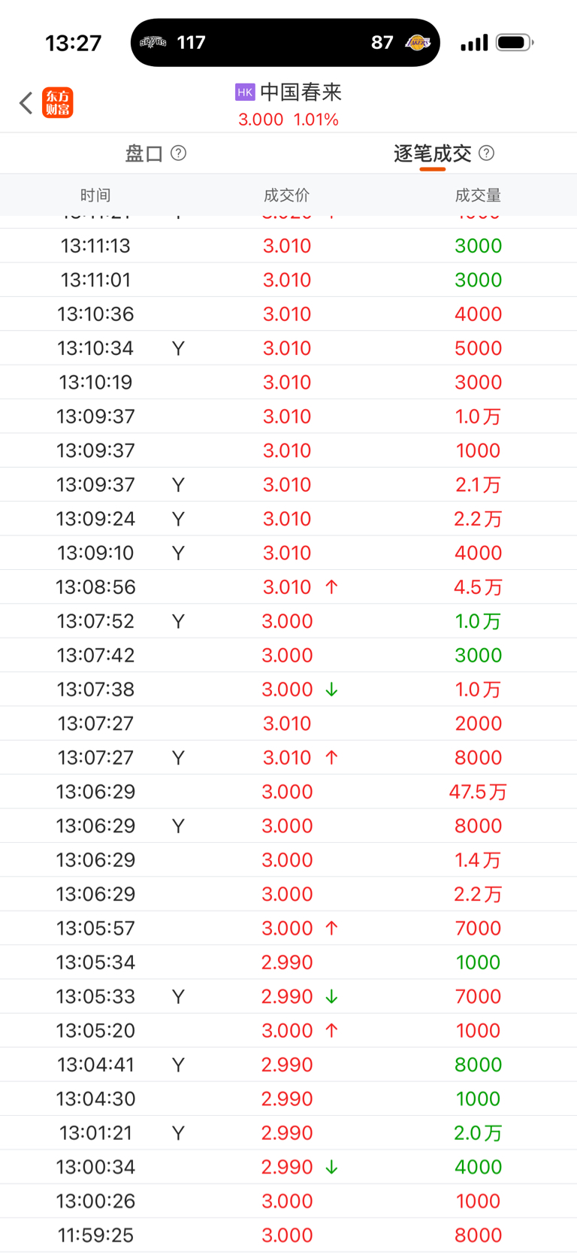
Task: Tap the 成交量 column header
Action: (x=478, y=196)
